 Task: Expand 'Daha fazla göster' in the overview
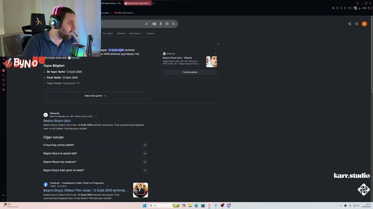(96, 96)
